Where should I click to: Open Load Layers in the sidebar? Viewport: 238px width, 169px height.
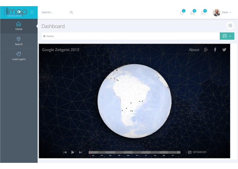click(x=19, y=56)
